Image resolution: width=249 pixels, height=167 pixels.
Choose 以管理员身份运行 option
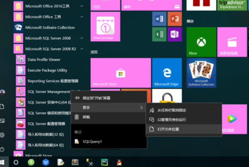pyautogui.click(x=184, y=120)
